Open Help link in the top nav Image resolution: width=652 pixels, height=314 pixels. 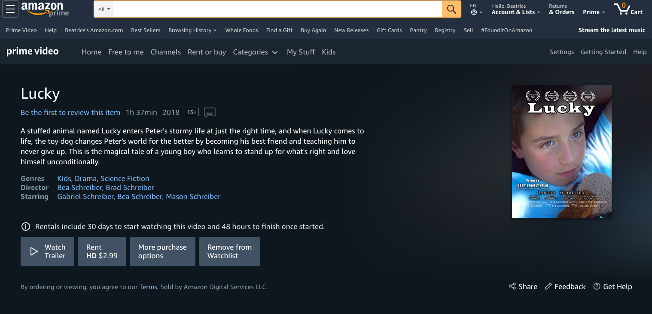point(51,30)
